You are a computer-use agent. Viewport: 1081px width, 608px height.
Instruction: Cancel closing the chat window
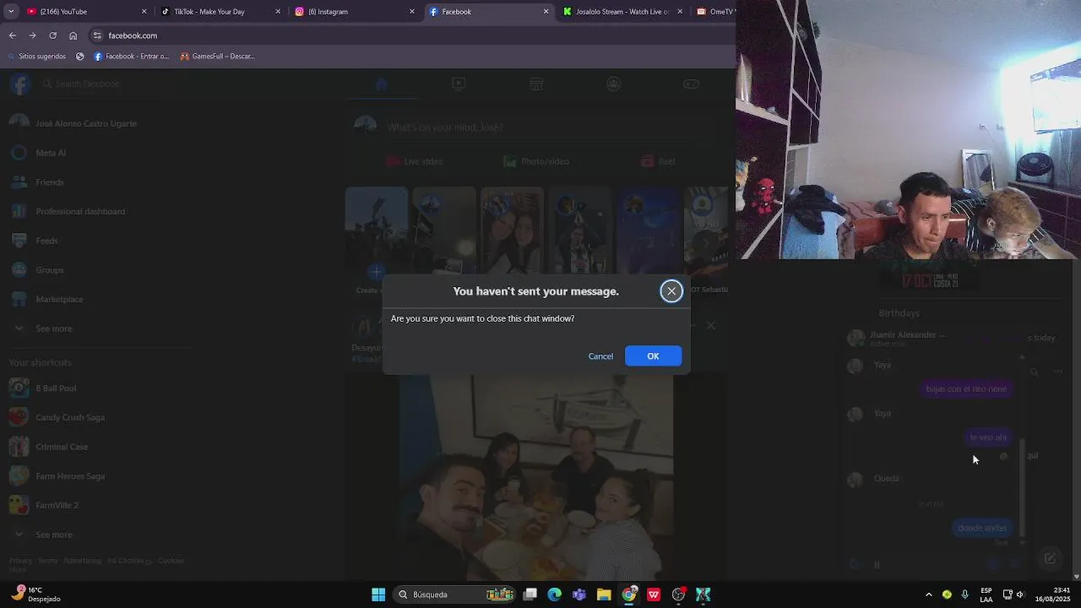click(x=600, y=356)
